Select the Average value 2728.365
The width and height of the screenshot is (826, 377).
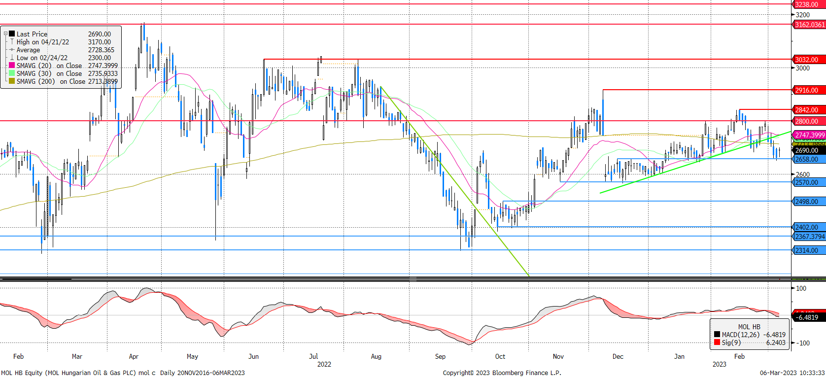[x=101, y=50]
